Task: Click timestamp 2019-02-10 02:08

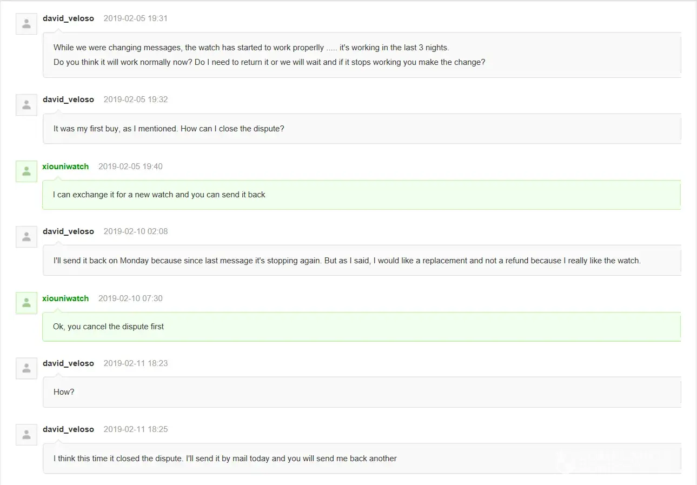Action: tap(136, 231)
